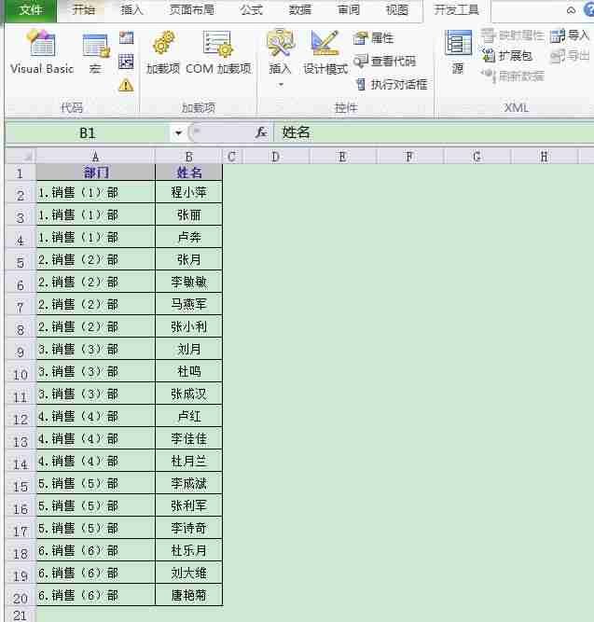Expand the Name Box dropdown arrow

pos(178,133)
